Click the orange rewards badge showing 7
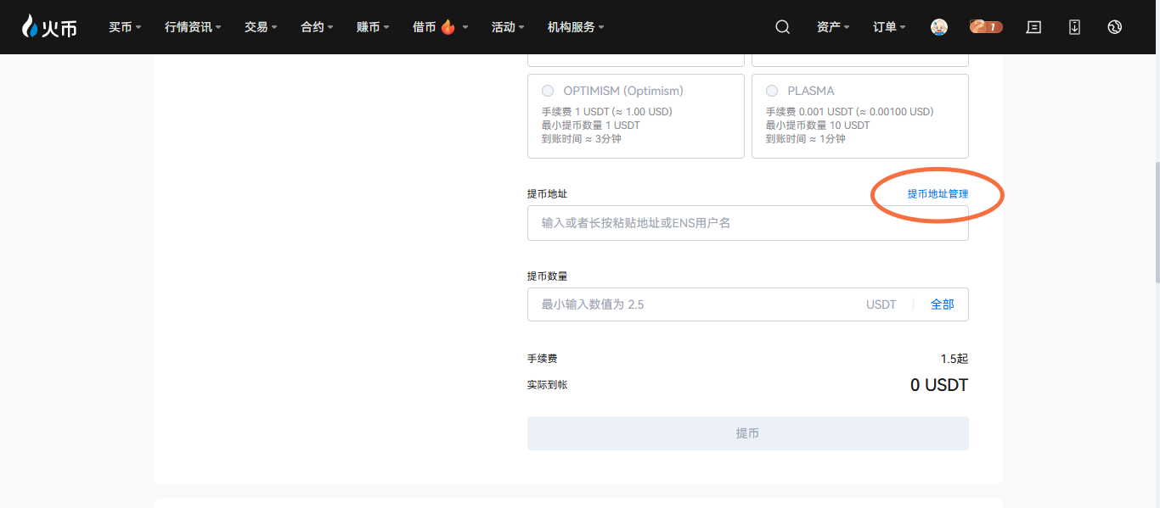 click(x=986, y=27)
